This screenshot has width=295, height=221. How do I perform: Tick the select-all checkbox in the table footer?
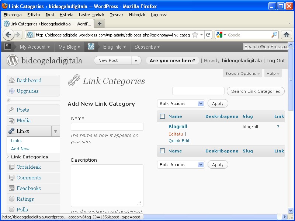click(162, 151)
